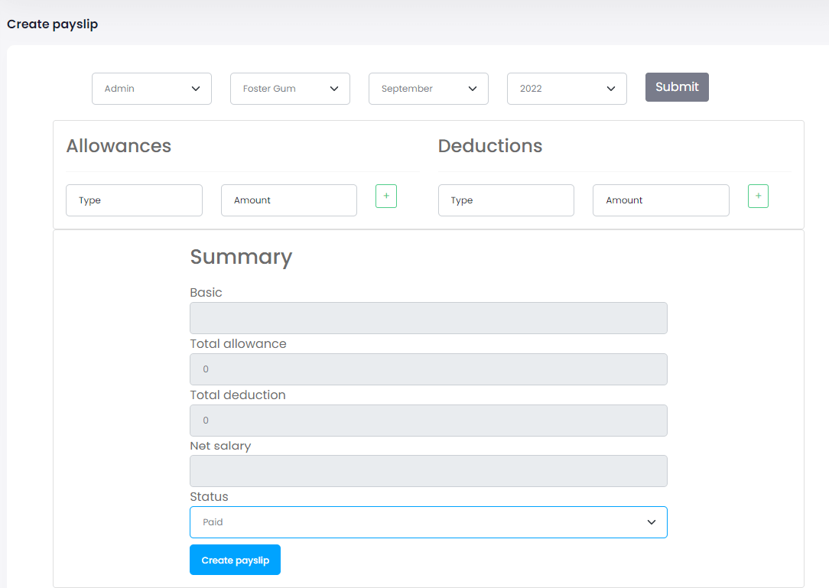Click the plus icon to add an allowance
Screen dimensions: 829x588
tap(385, 197)
